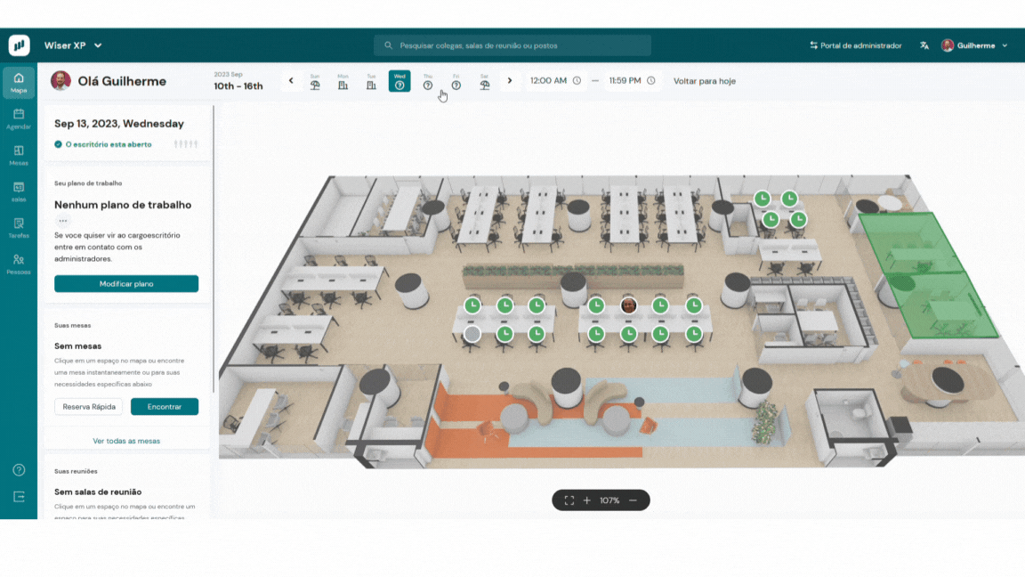Select the grey unavailable desk marker

coord(472,334)
